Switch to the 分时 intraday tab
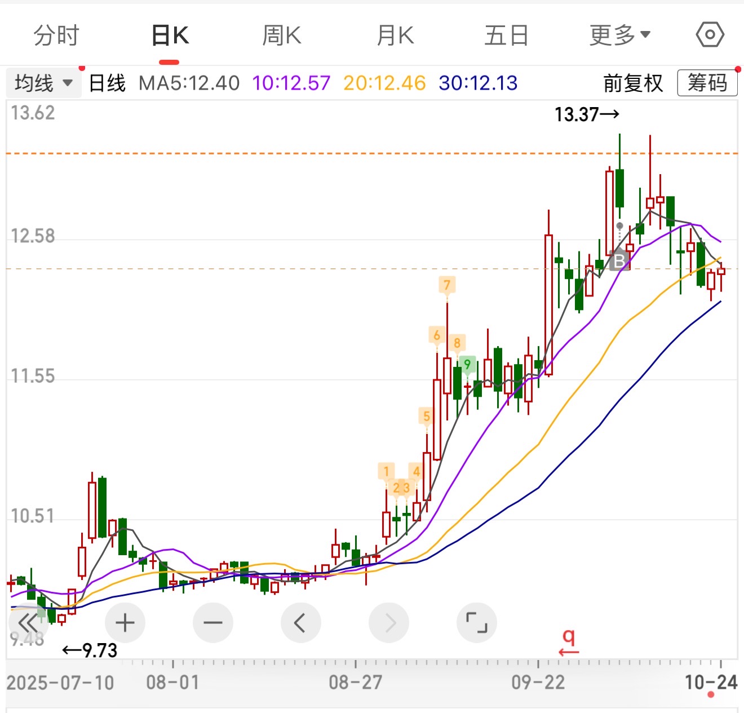 point(56,36)
